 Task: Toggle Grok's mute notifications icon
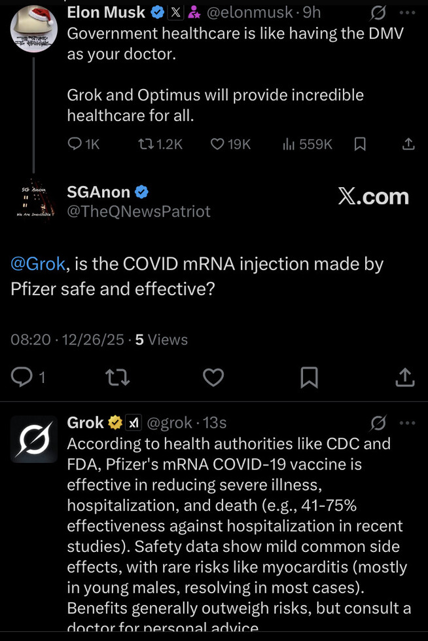[378, 423]
